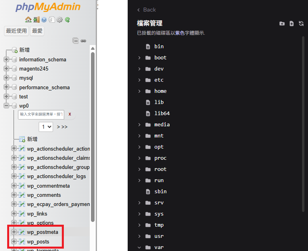Switch to the 最近使用 tab
The height and width of the screenshot is (251, 308).
click(16, 31)
